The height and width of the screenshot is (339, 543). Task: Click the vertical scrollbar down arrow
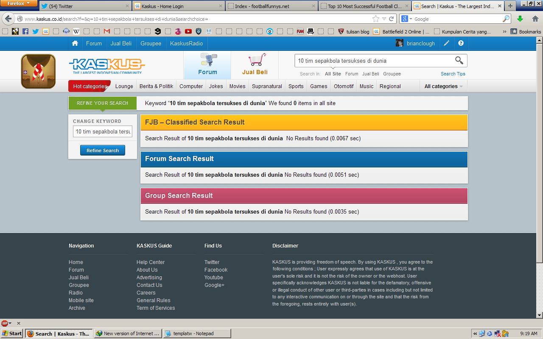(539, 315)
